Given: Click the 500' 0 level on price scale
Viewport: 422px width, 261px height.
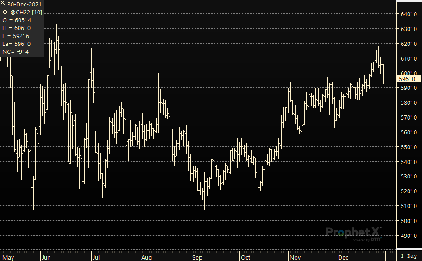Looking at the screenshot, I should [409, 221].
